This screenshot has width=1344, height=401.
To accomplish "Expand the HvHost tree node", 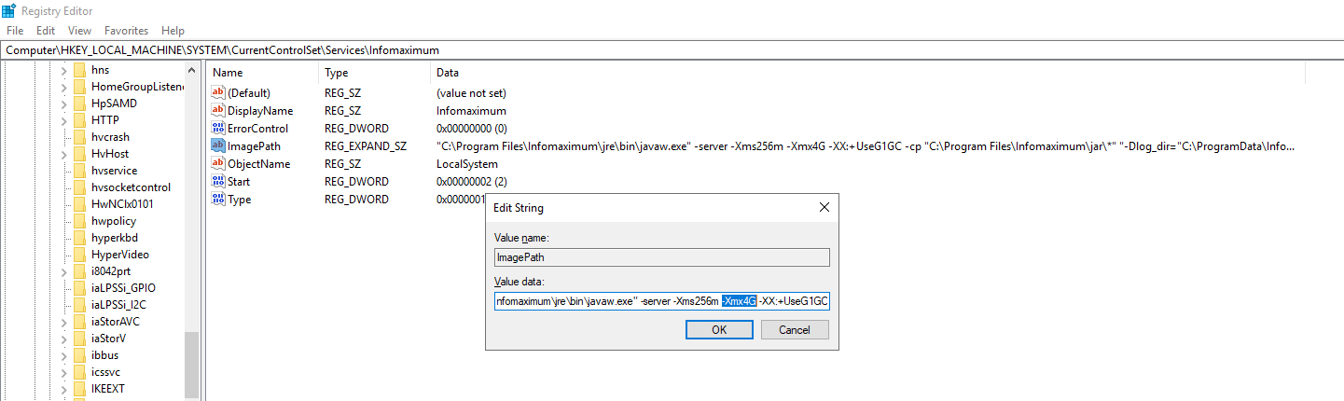I will (64, 154).
